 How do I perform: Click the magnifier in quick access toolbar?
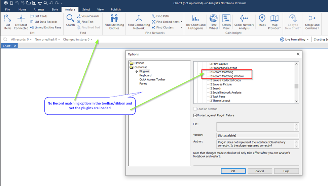point(45,3)
